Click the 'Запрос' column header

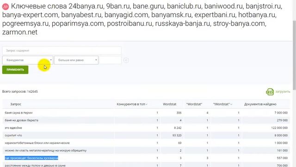tap(16, 104)
